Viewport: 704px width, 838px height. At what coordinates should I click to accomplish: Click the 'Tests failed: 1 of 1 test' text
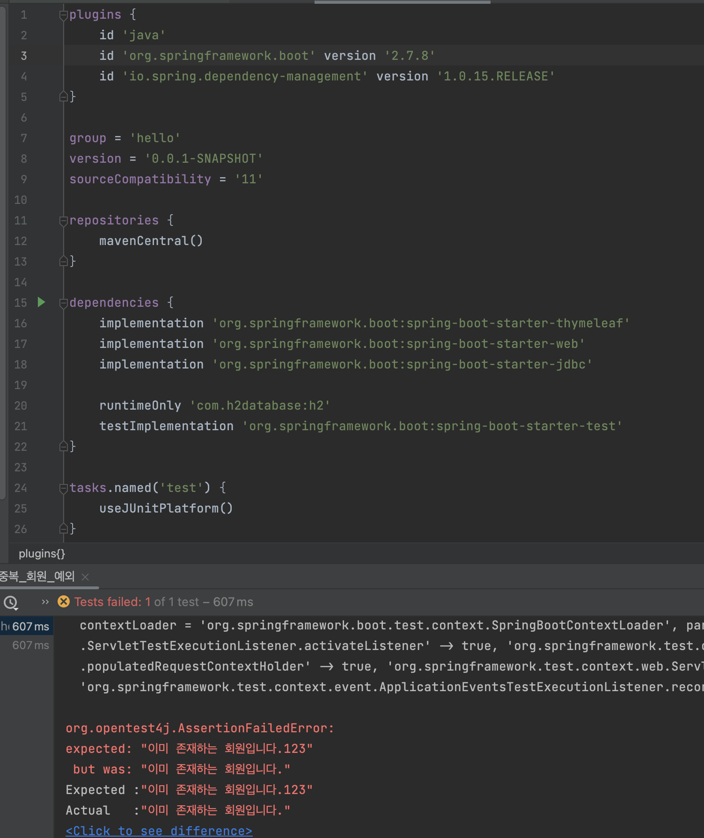pos(137,602)
